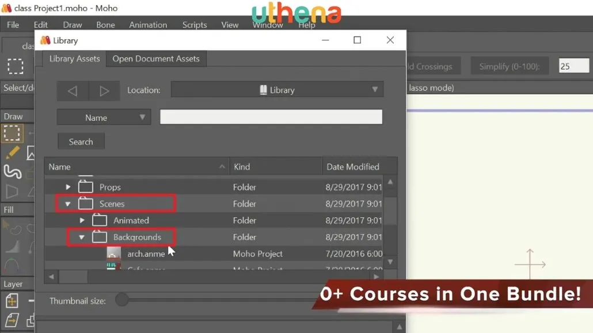Select the Shear Layer tool under Layer
The width and height of the screenshot is (593, 333).
click(x=12, y=320)
